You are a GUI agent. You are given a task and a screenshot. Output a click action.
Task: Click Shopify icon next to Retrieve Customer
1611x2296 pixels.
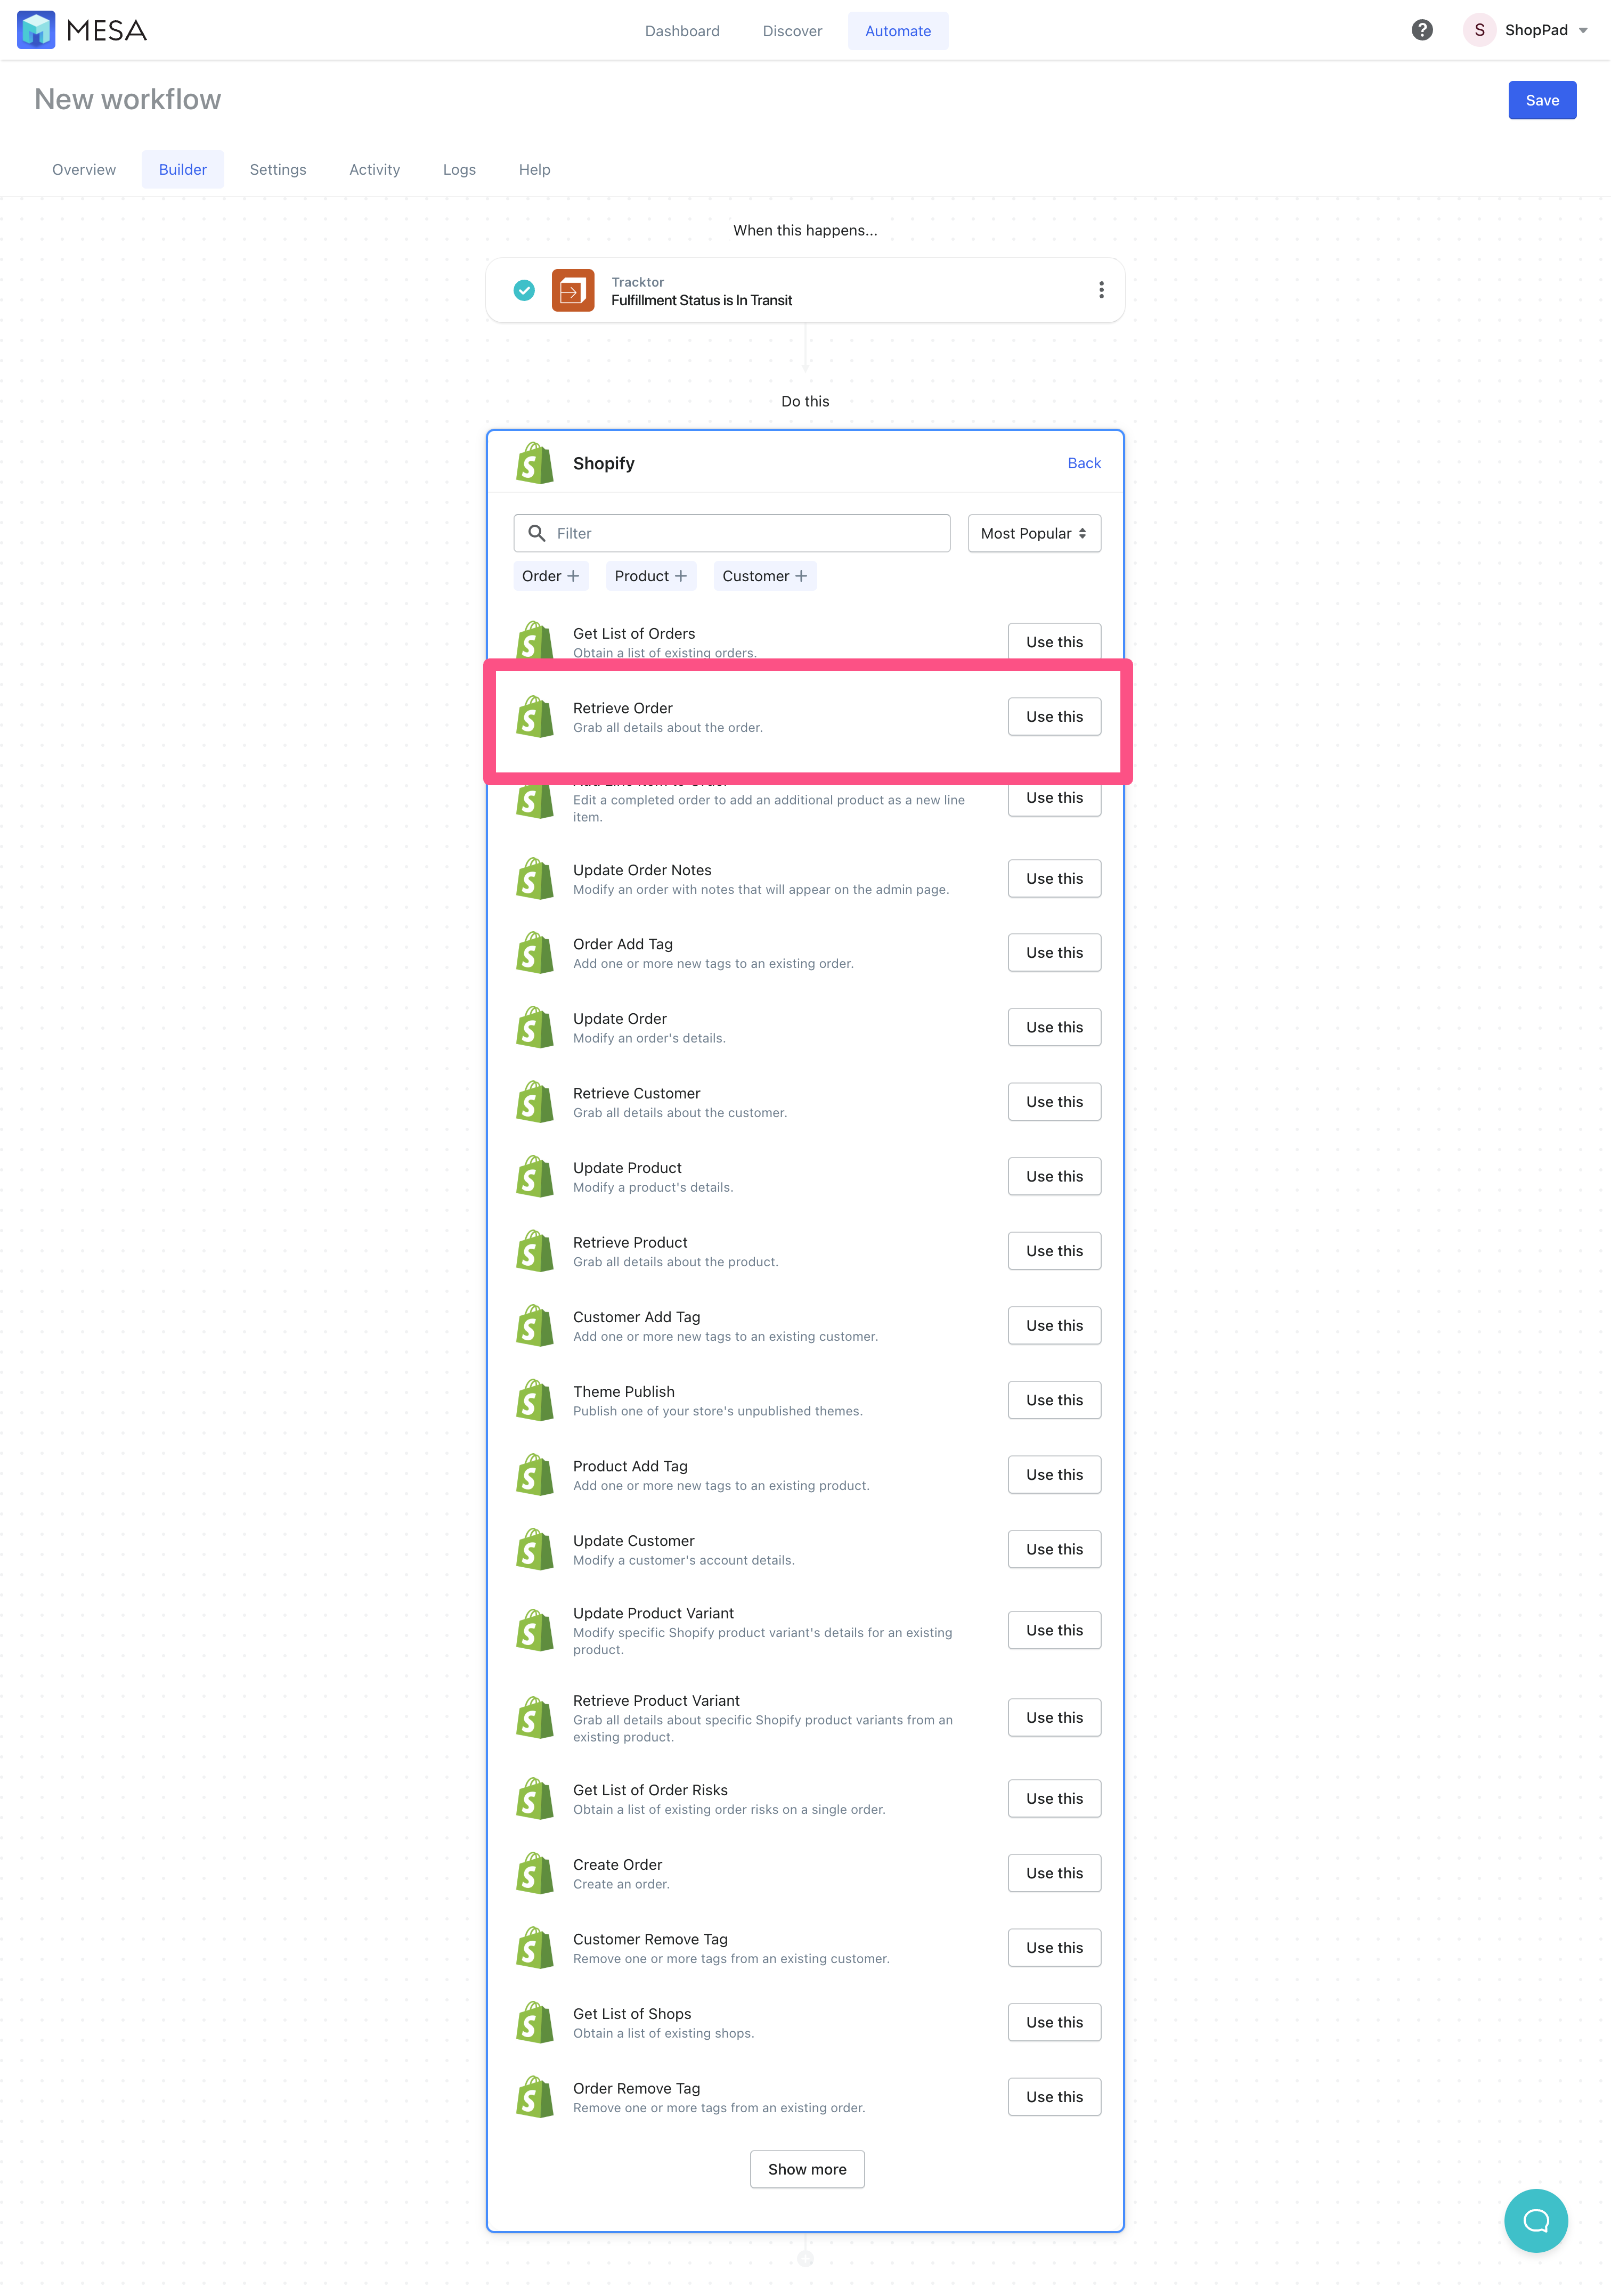pyautogui.click(x=535, y=1102)
